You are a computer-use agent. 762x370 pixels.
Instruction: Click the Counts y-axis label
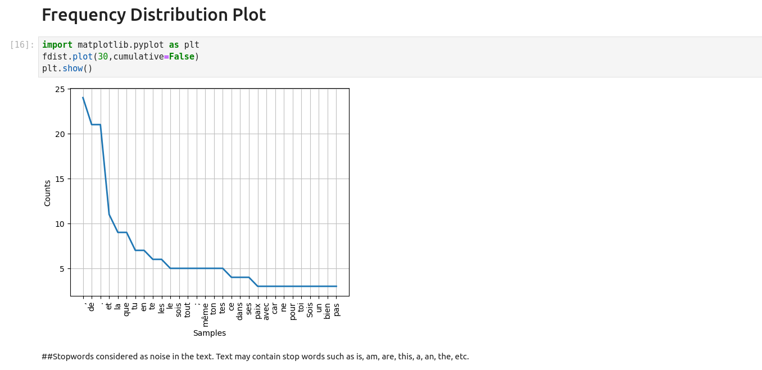pos(48,193)
